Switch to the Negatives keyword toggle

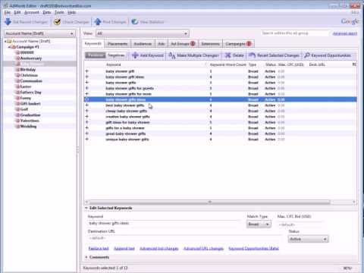point(116,55)
